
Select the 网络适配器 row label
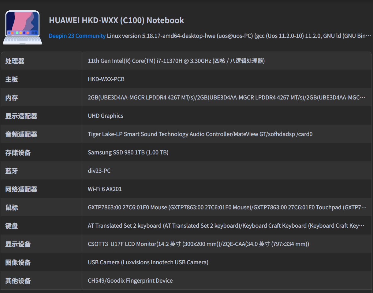pos(21,189)
